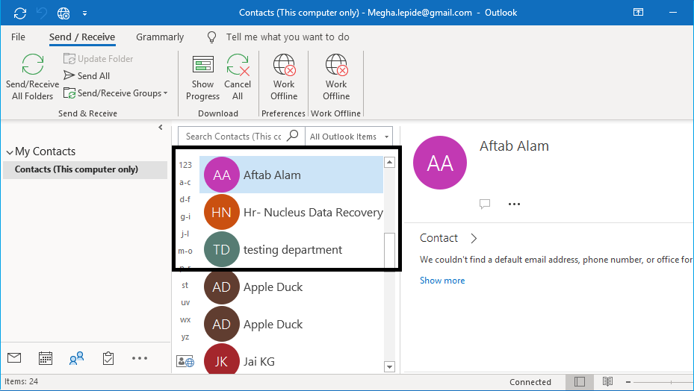
Task: Collapse the My Contacts group
Action: 10,152
